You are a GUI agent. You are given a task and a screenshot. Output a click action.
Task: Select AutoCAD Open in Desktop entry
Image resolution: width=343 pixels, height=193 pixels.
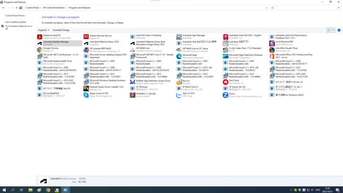point(152,37)
